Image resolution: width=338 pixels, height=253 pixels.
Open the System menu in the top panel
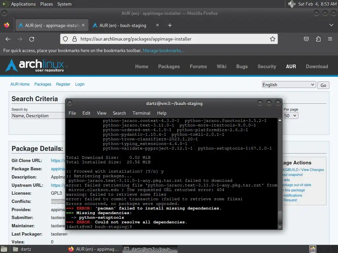tap(64, 4)
